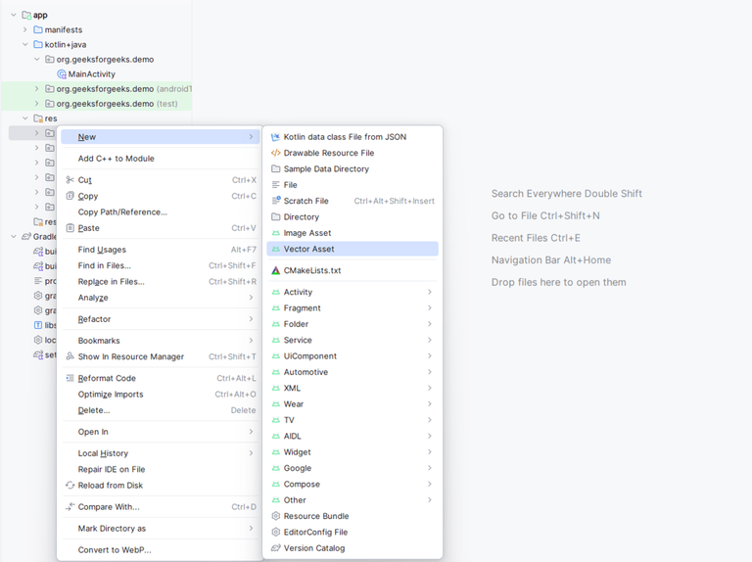Click the Reformat Code icon
This screenshot has height=562, width=752.
coord(70,378)
